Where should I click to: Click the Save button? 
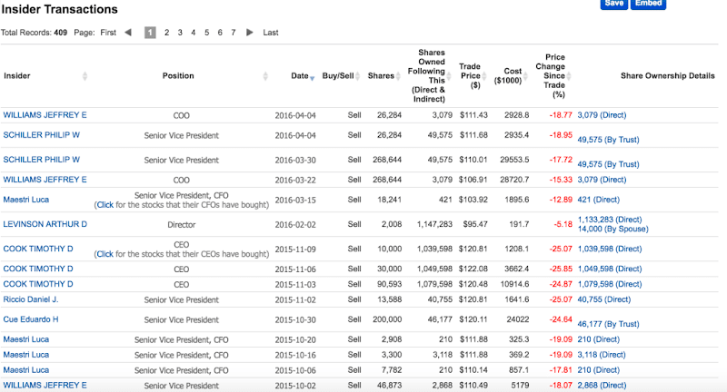613,4
